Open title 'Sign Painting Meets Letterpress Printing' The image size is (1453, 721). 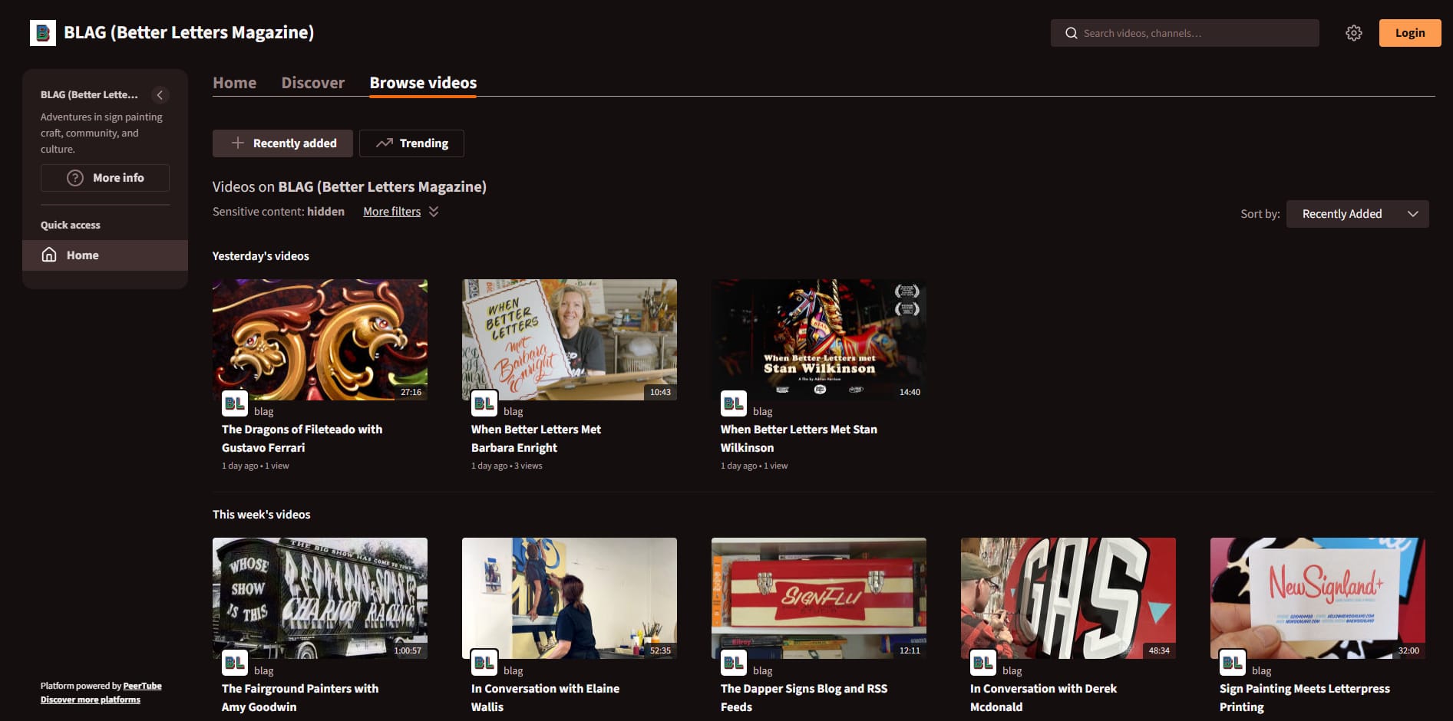(1305, 698)
